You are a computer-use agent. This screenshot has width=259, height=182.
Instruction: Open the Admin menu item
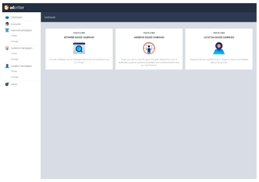pyautogui.click(x=14, y=85)
